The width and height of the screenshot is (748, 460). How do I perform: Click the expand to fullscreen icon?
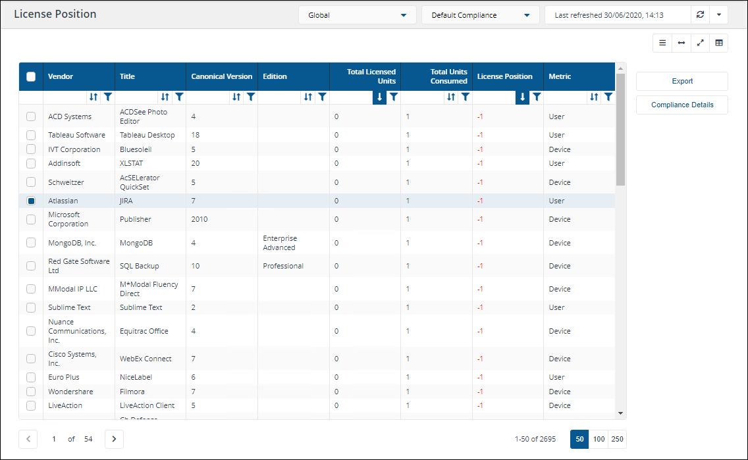700,43
